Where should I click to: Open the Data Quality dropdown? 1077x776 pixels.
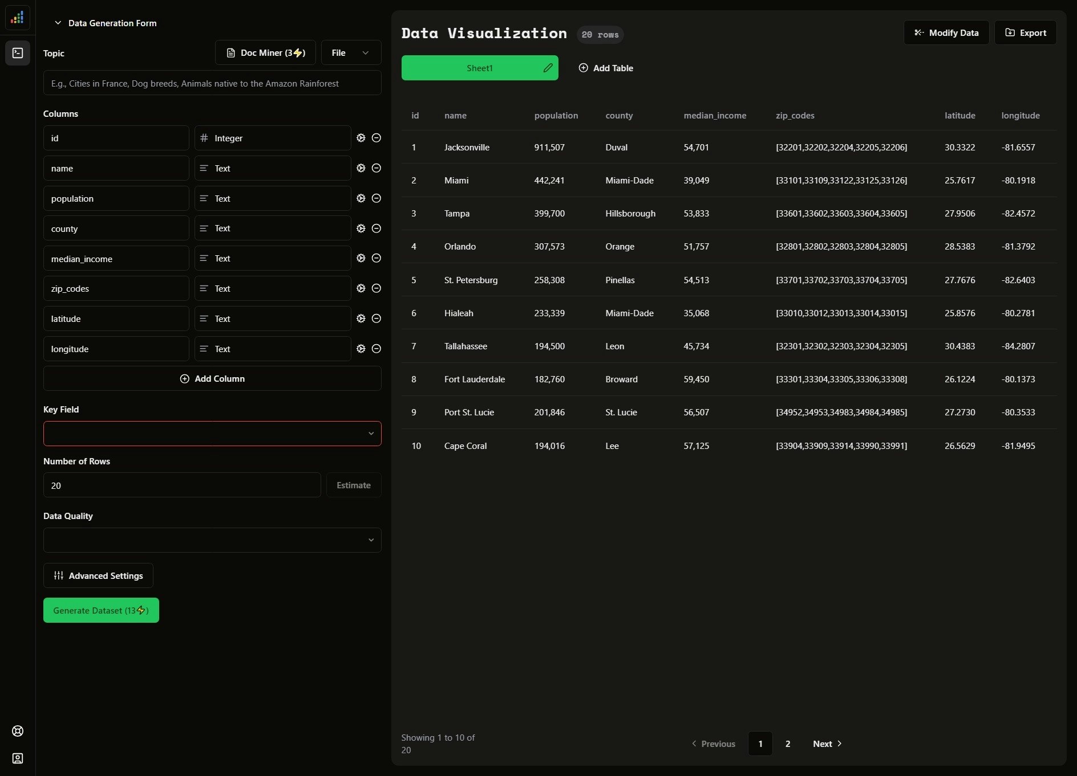pyautogui.click(x=212, y=540)
